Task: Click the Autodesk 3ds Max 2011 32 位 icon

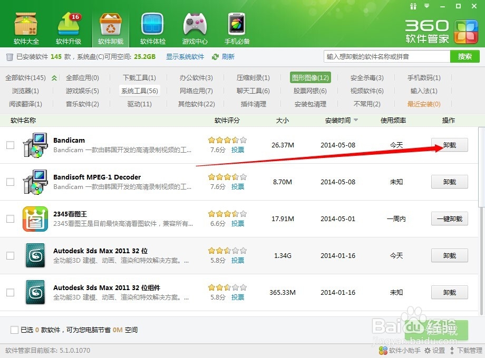Action: point(35,255)
